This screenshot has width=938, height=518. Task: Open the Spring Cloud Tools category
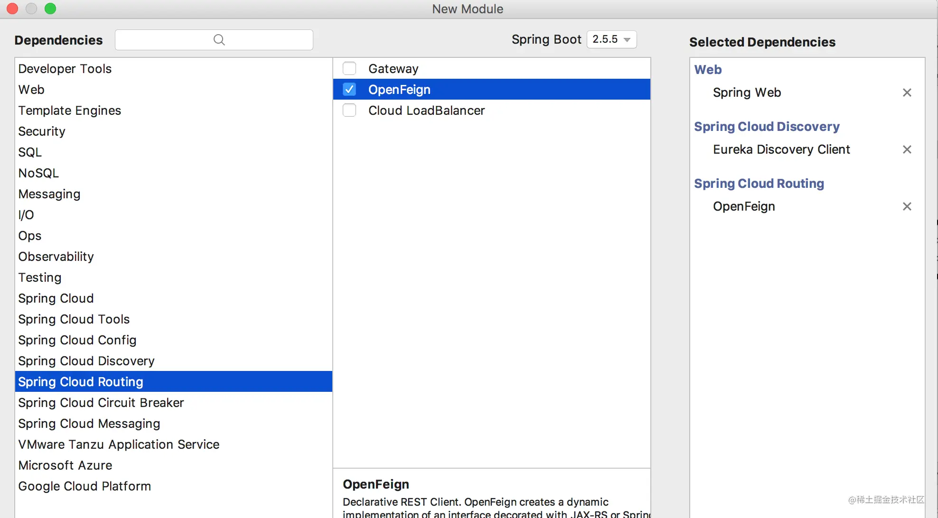pyautogui.click(x=174, y=319)
